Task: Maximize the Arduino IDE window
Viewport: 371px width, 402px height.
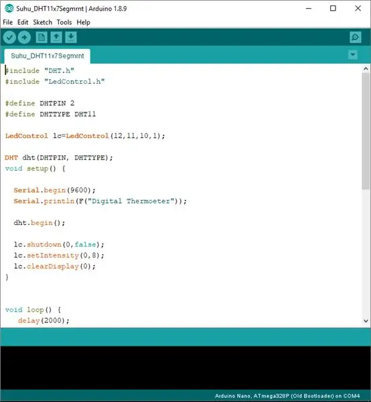Action: coord(333,9)
